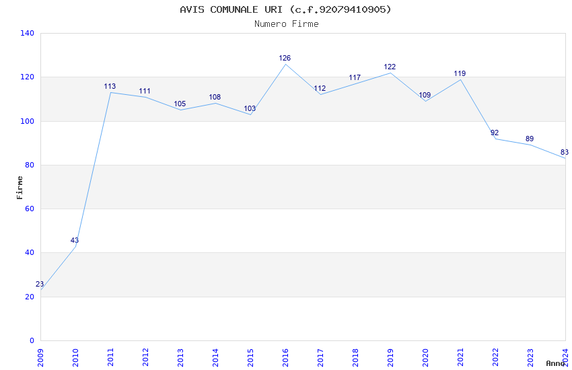Select data label 112 for 2017

[320, 88]
